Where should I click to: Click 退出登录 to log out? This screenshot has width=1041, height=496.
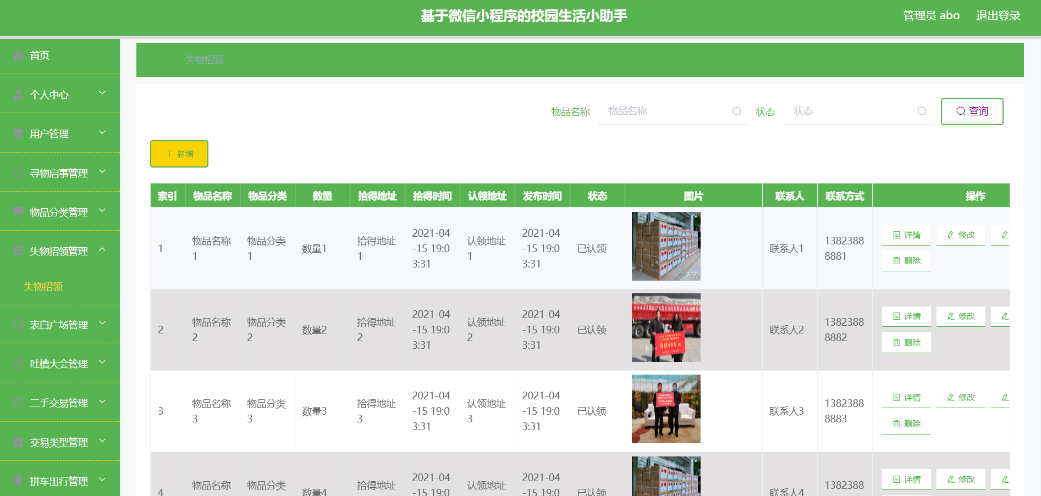[998, 16]
